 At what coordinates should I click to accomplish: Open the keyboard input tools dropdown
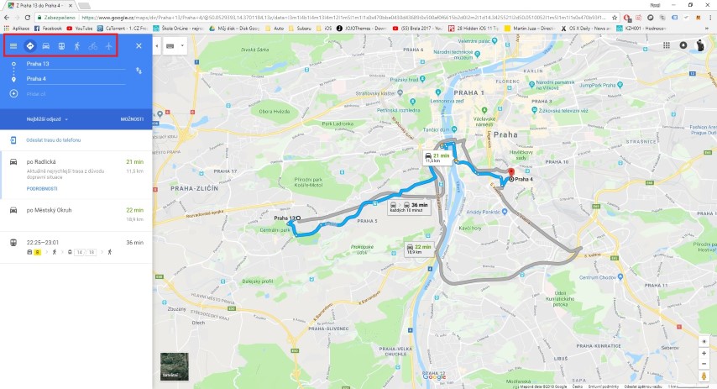point(175,45)
